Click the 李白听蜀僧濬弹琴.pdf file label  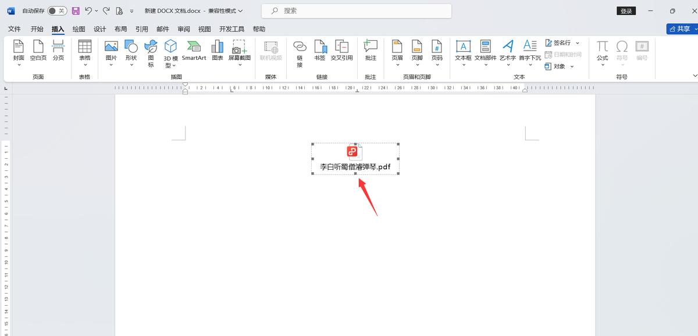coord(355,167)
